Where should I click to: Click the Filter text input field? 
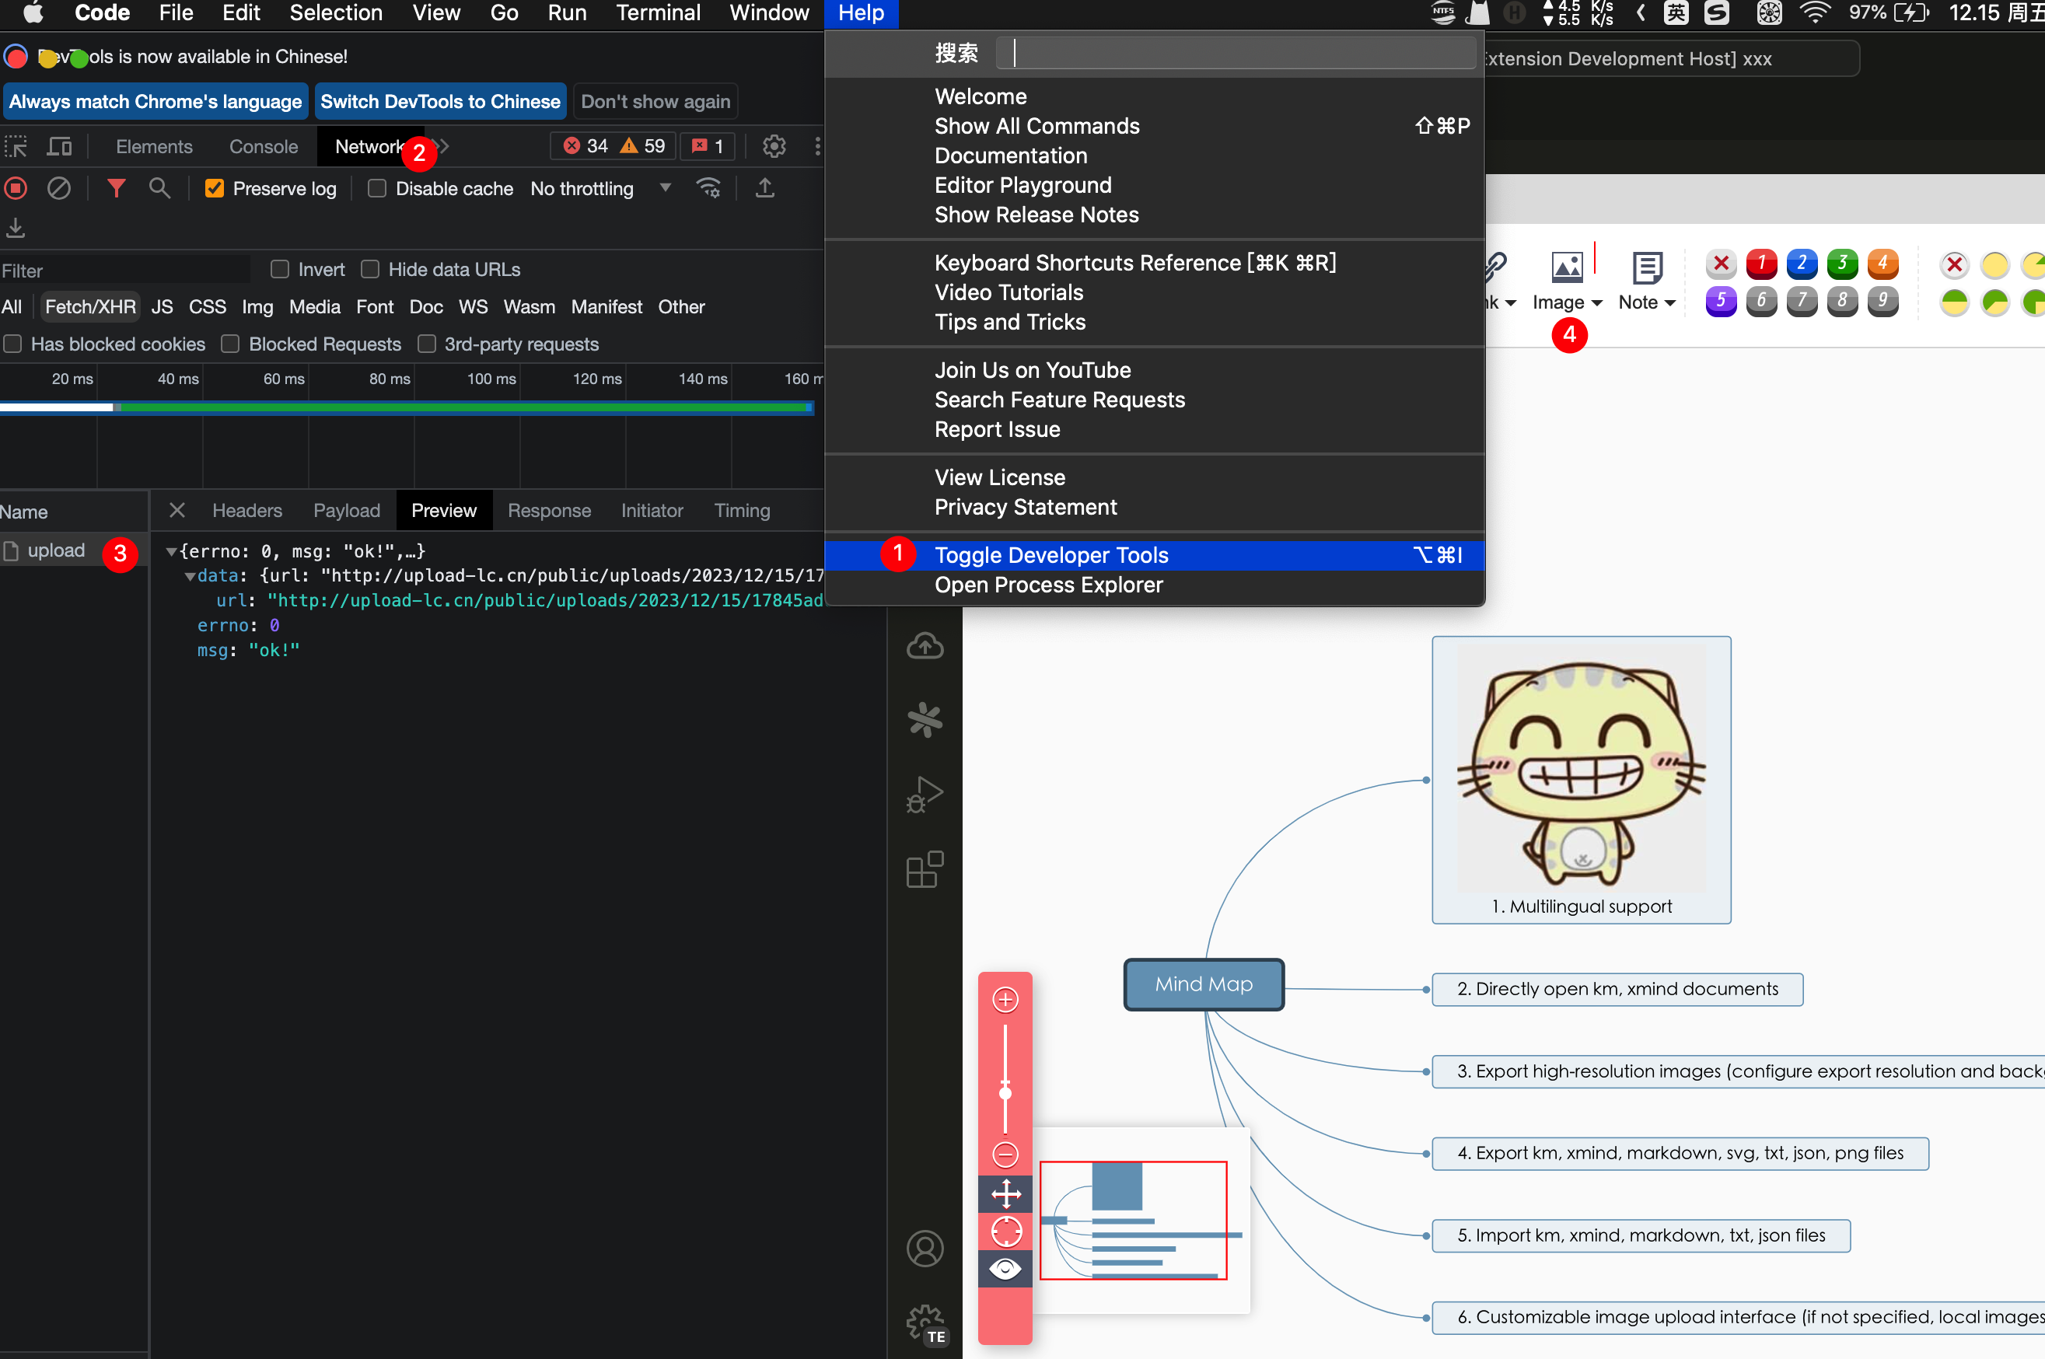pyautogui.click(x=121, y=271)
